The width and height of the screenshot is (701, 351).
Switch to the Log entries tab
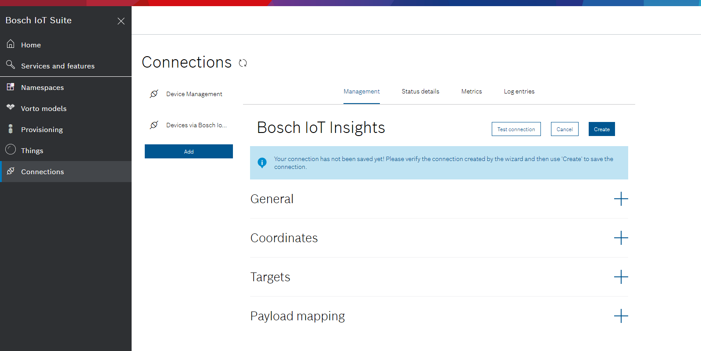coord(519,91)
